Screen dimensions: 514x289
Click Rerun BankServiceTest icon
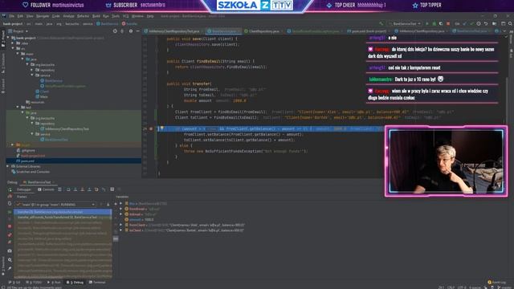point(10,189)
